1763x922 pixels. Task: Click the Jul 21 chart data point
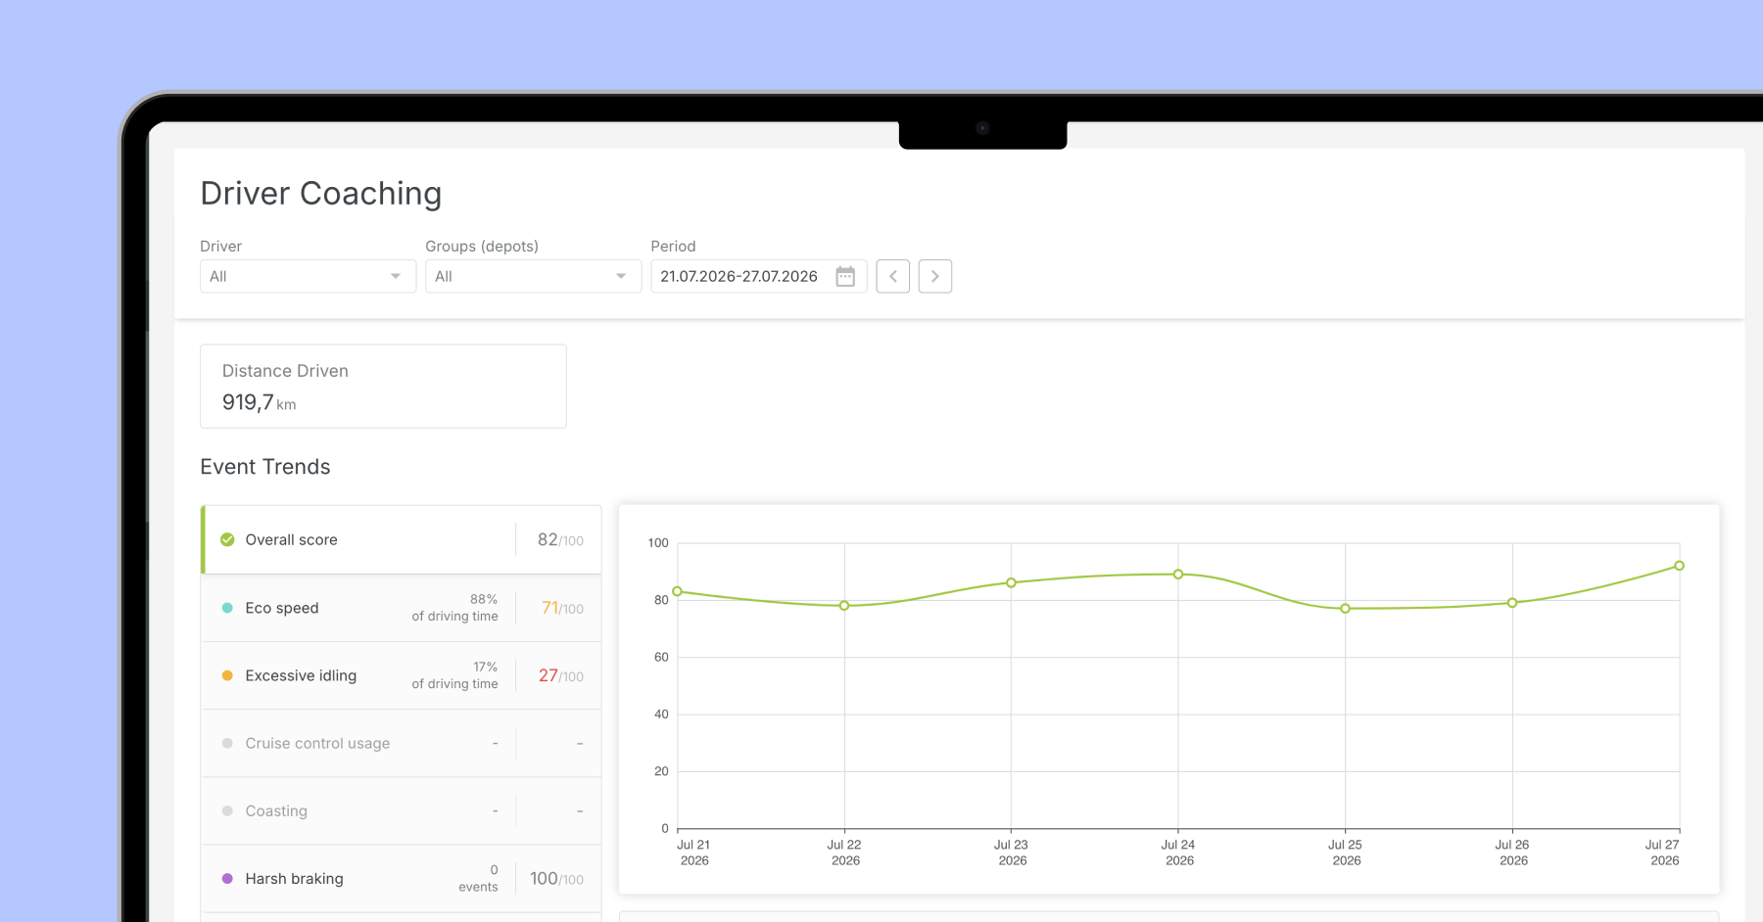tap(677, 591)
